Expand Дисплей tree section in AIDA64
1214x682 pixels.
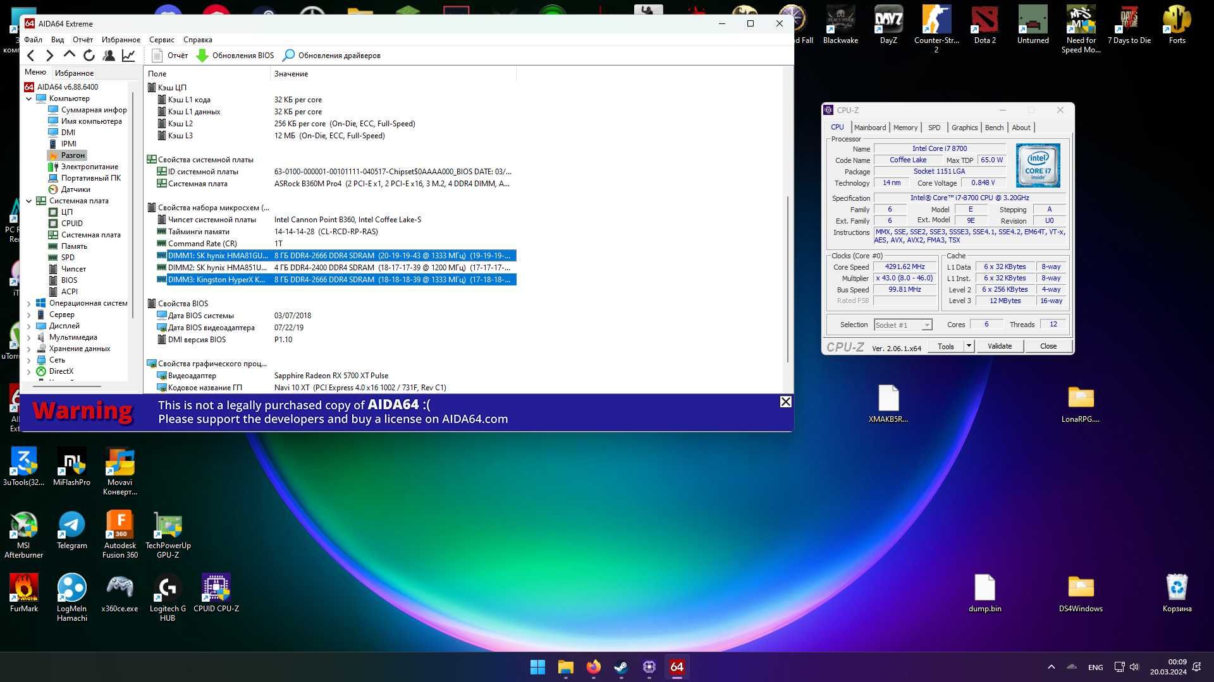click(x=28, y=326)
